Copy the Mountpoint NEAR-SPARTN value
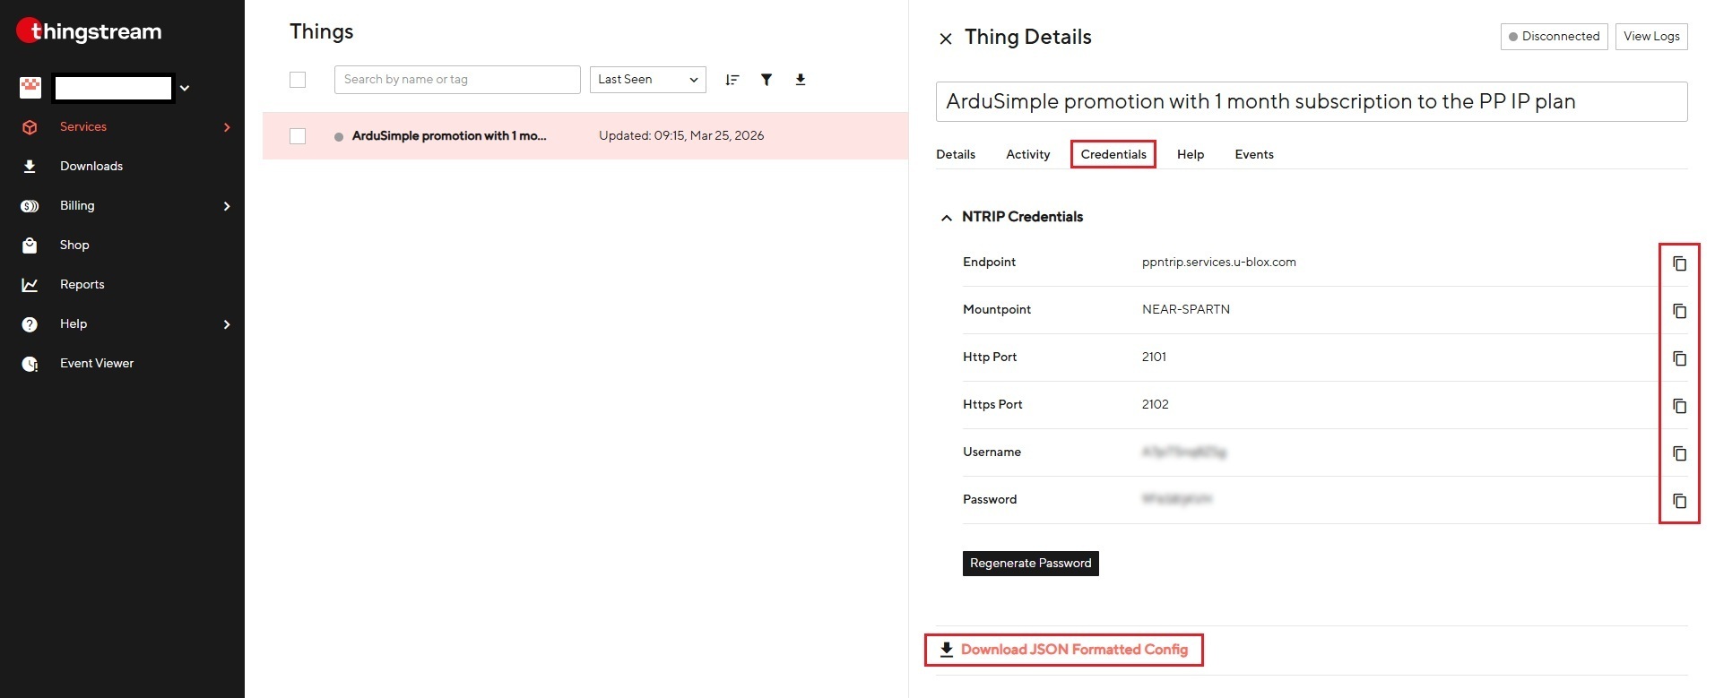Screen dimensions: 1715x698 click(x=1679, y=311)
